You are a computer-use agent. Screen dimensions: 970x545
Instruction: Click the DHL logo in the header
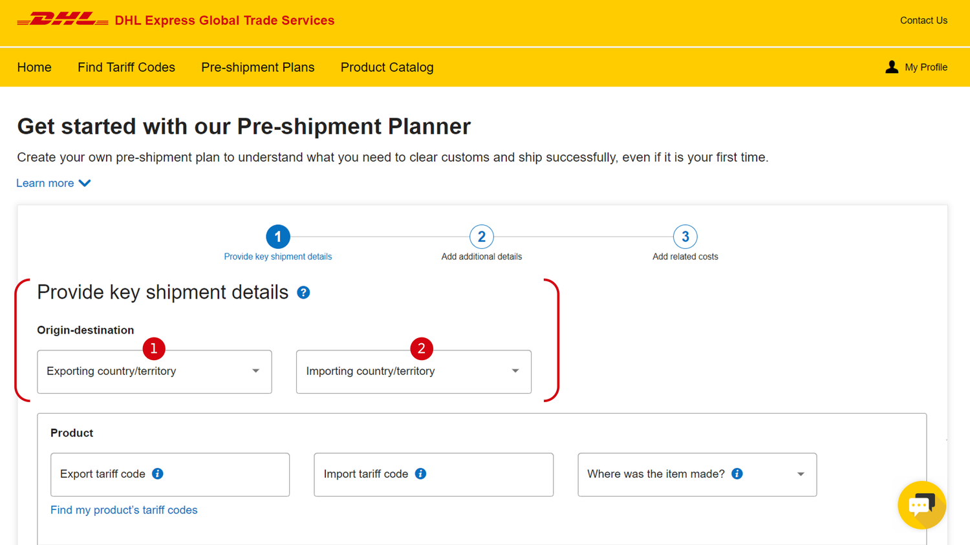pyautogui.click(x=61, y=19)
